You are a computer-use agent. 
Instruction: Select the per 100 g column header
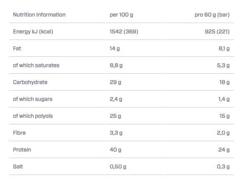point(121,15)
